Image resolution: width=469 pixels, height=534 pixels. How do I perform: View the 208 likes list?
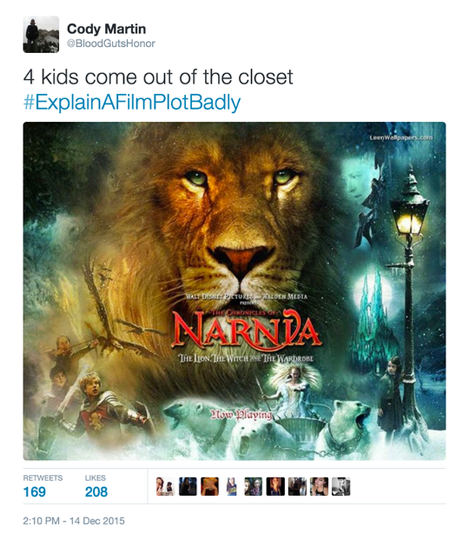point(96,492)
